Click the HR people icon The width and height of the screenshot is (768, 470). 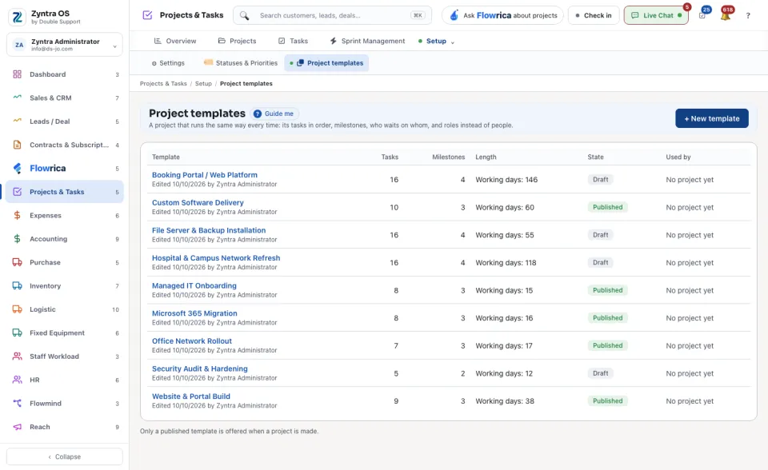pos(17,380)
